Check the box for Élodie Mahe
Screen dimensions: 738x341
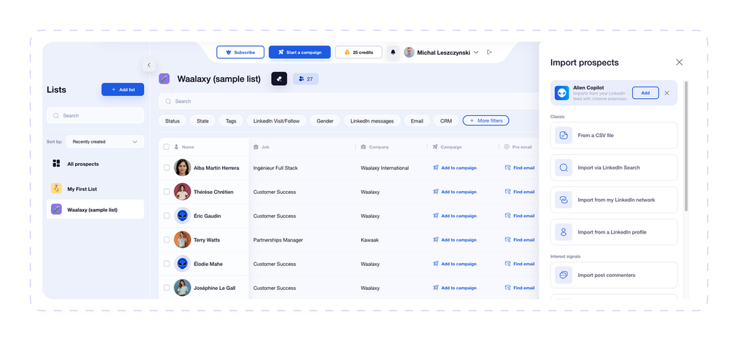click(166, 264)
